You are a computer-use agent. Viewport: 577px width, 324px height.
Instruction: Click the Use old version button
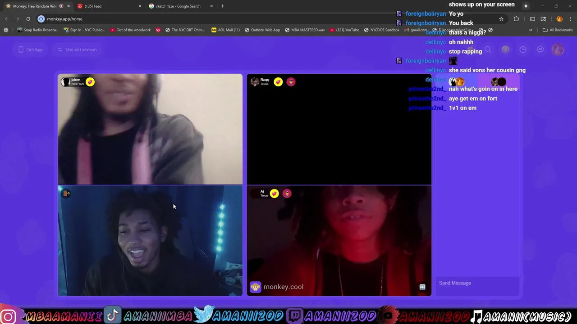(x=77, y=49)
